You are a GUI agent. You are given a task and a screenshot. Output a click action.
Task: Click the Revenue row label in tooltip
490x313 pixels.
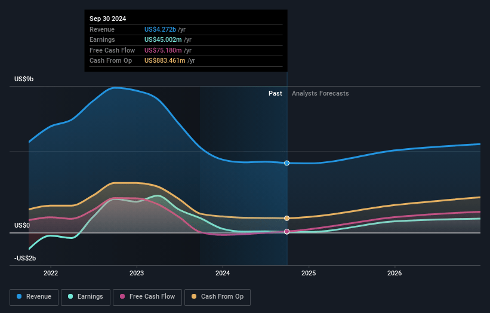click(x=102, y=29)
